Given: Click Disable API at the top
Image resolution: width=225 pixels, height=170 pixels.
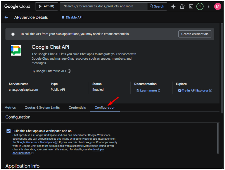Looking at the screenshot, I should [x=73, y=17].
